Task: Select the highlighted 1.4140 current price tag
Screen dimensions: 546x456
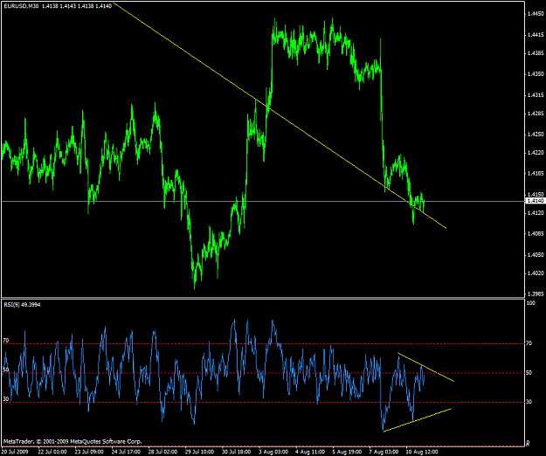Action: [x=535, y=201]
